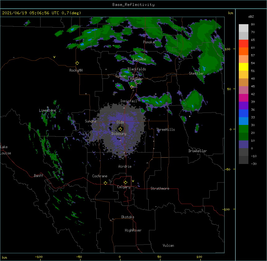The height and width of the screenshot is (261, 267).
Task: Click the Stettler label
Action: (x=196, y=73)
